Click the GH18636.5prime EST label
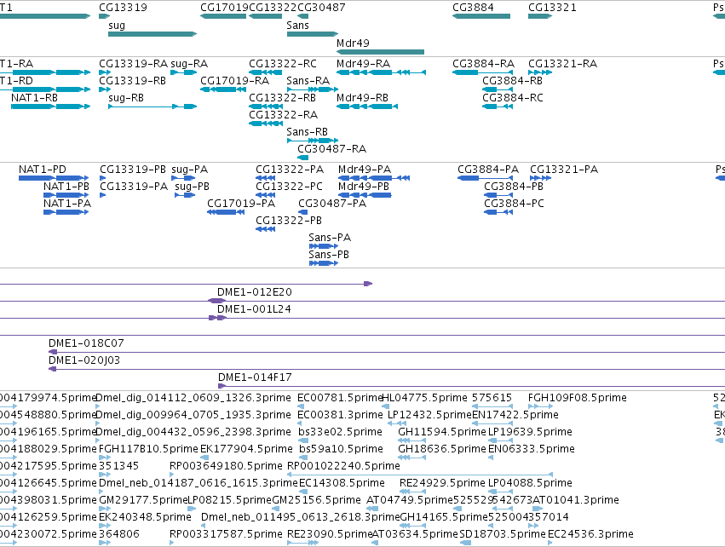Viewport: 725px width, 547px height. (x=442, y=449)
